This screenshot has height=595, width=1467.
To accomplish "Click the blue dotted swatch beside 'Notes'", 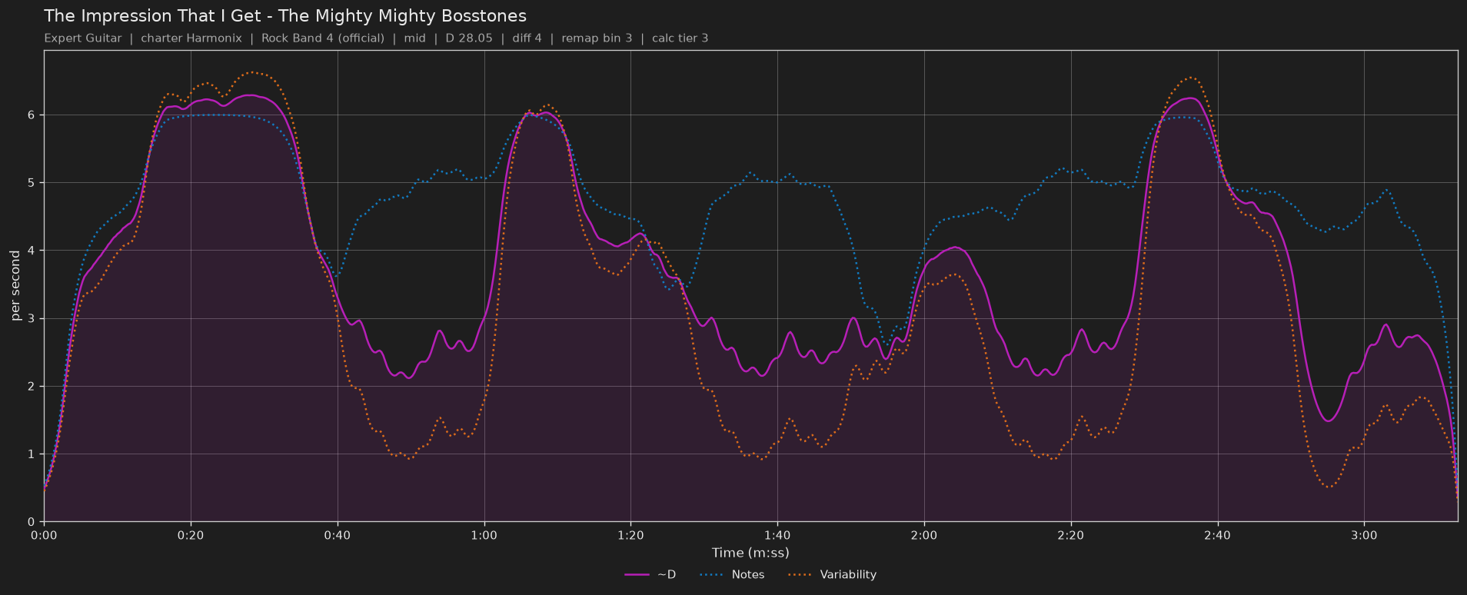I will pos(712,575).
